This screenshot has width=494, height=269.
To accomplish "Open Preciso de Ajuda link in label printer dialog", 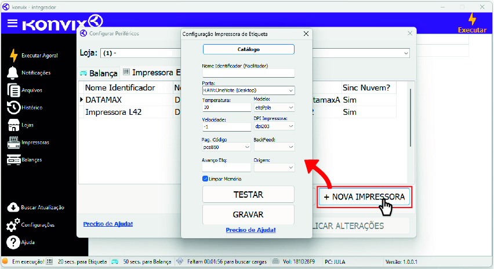I will 251,230.
